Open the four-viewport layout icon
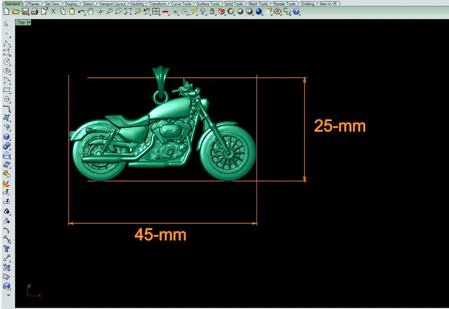 [x=156, y=12]
